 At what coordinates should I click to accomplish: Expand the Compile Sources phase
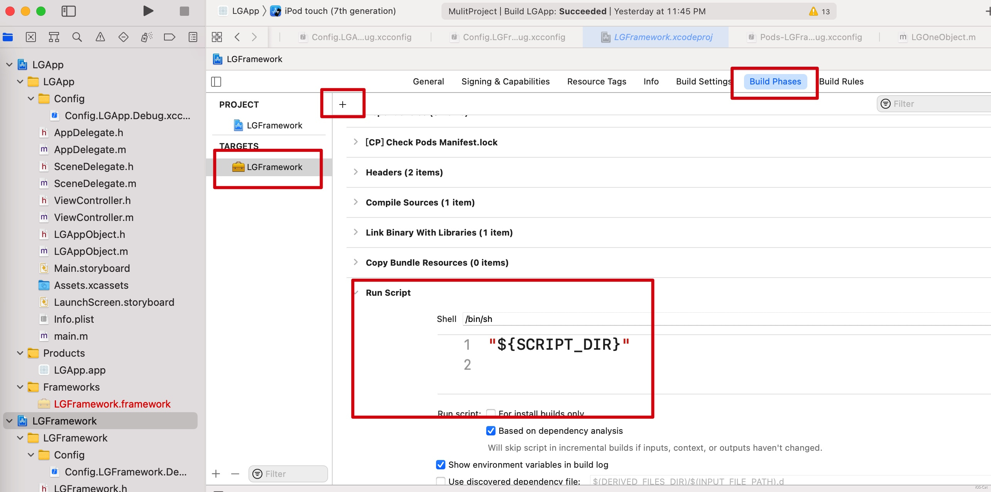(x=356, y=202)
